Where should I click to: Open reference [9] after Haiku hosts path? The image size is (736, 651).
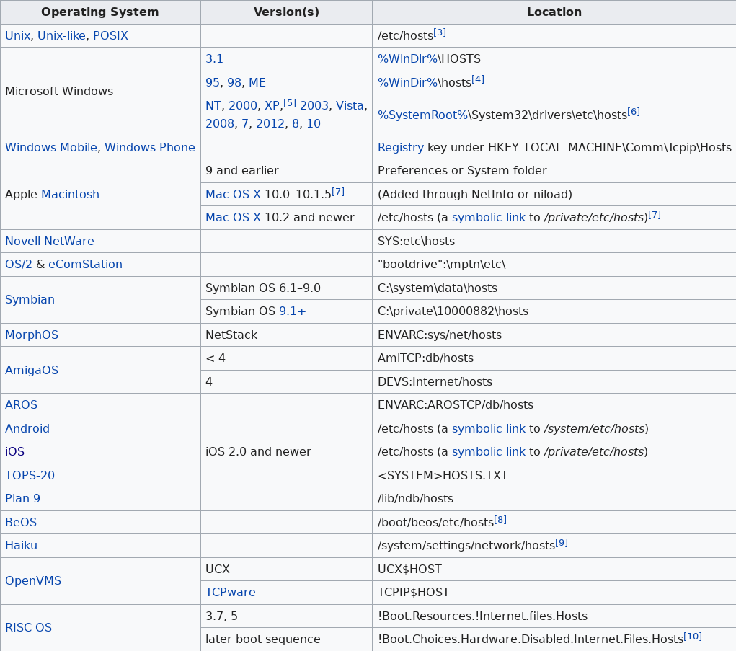(562, 543)
